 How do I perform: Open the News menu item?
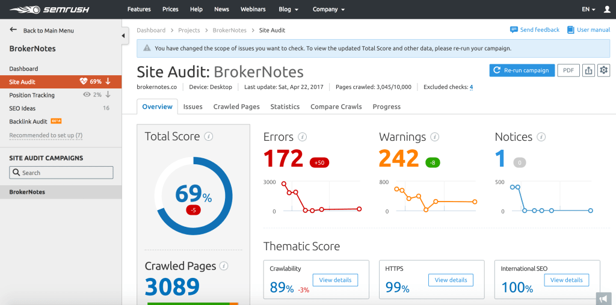pos(221,10)
